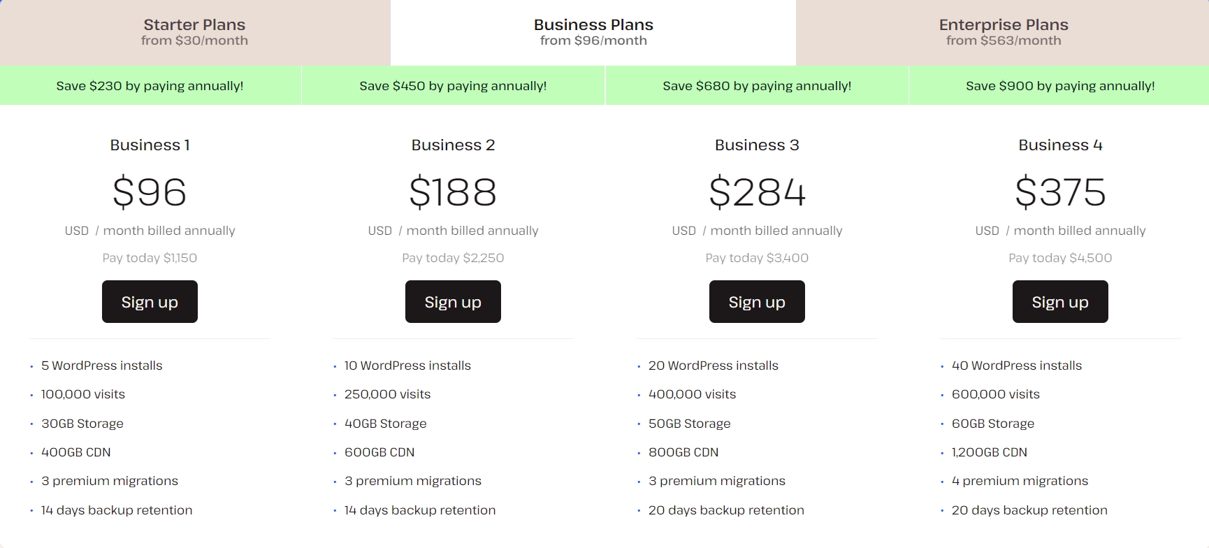Click the Save $900 annual banner
Image resolution: width=1209 pixels, height=548 pixels.
tap(1059, 85)
